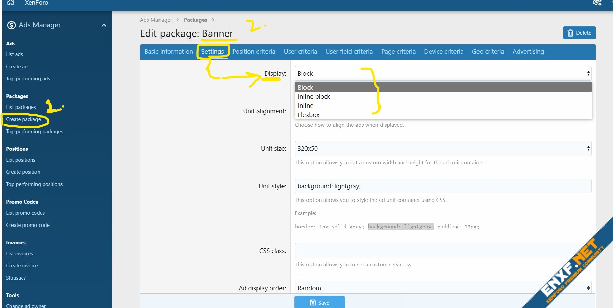Save the package settings

coord(319,302)
